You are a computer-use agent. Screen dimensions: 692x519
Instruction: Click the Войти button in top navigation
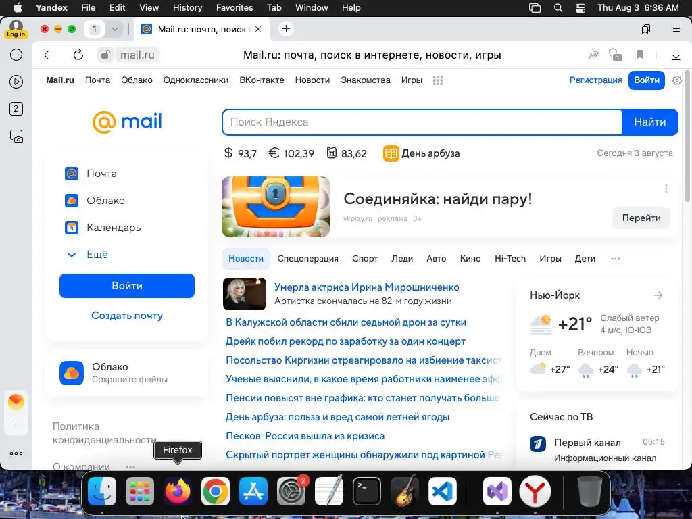click(x=647, y=80)
